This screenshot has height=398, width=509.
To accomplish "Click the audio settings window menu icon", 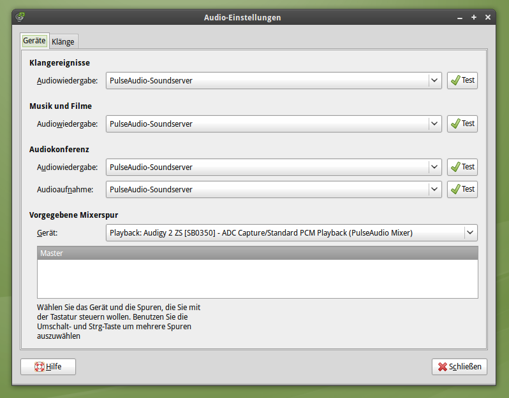I will tap(20, 18).
